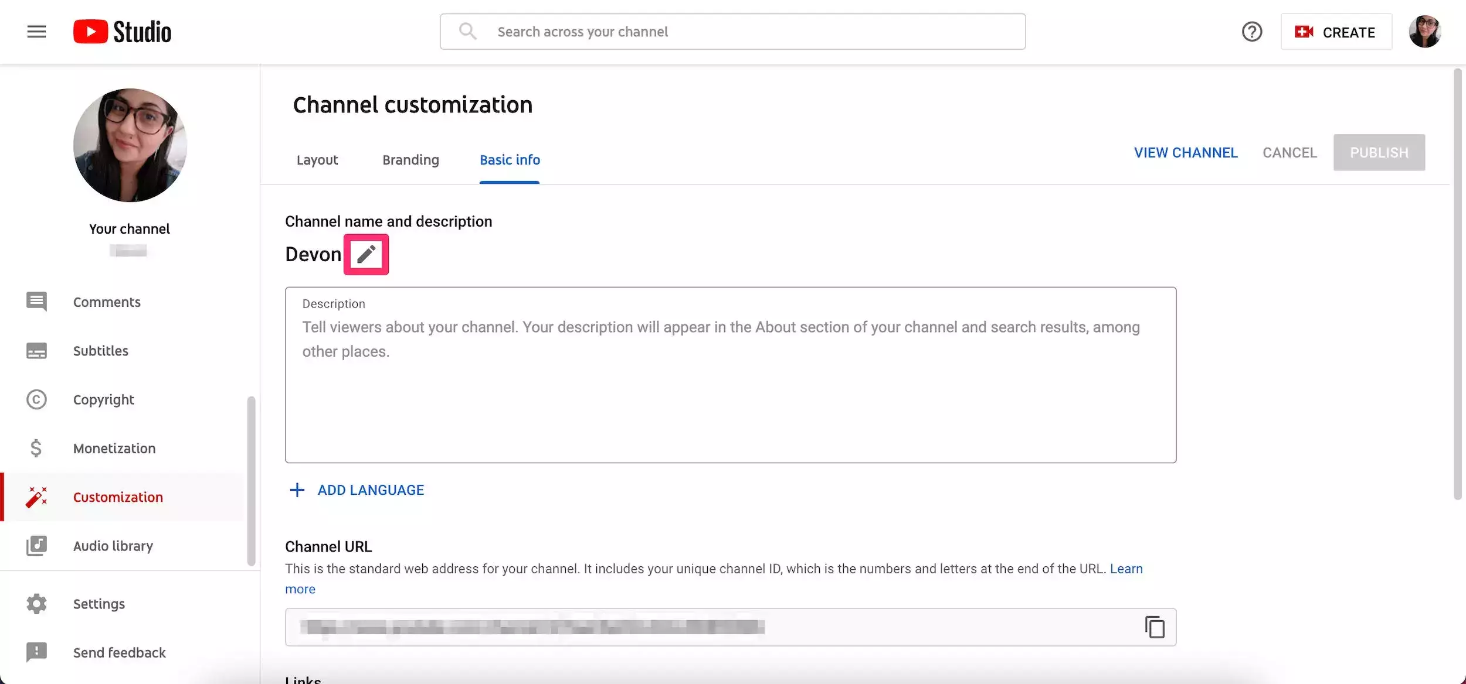Open the Monetization page

click(x=114, y=449)
